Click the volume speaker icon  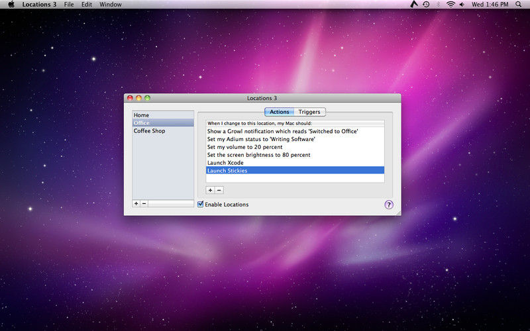pyautogui.click(x=462, y=5)
